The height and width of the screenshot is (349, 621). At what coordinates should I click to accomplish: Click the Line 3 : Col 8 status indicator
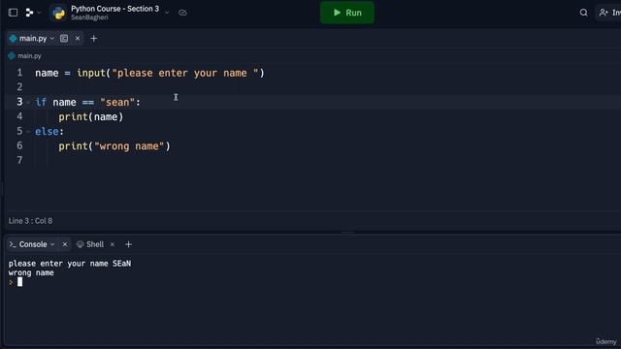click(30, 221)
